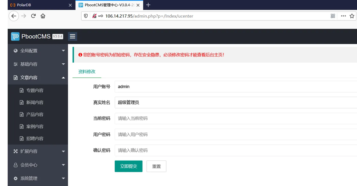Image resolution: width=357 pixels, height=186 pixels.
Task: Focus the 确认密码 password field
Action: (x=236, y=150)
